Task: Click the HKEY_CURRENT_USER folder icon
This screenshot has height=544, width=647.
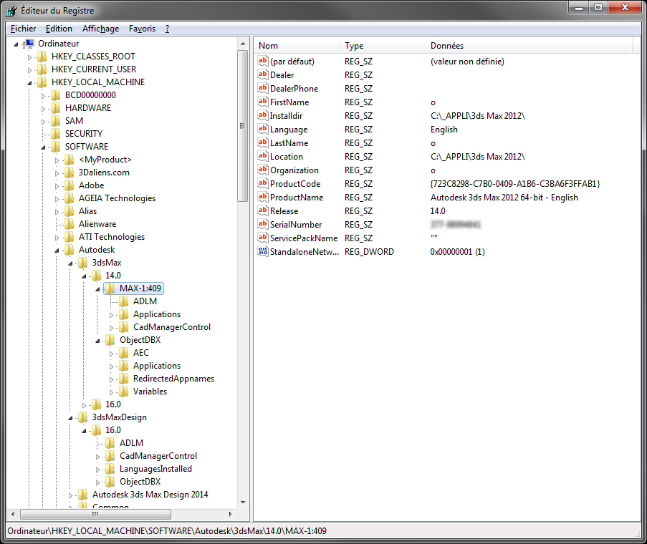Action: (x=42, y=69)
